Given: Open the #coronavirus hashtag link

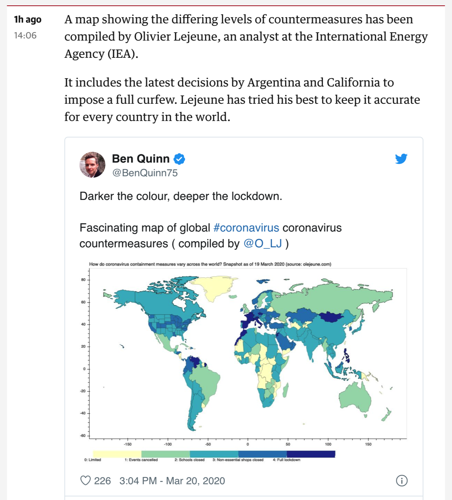Looking at the screenshot, I should [246, 228].
